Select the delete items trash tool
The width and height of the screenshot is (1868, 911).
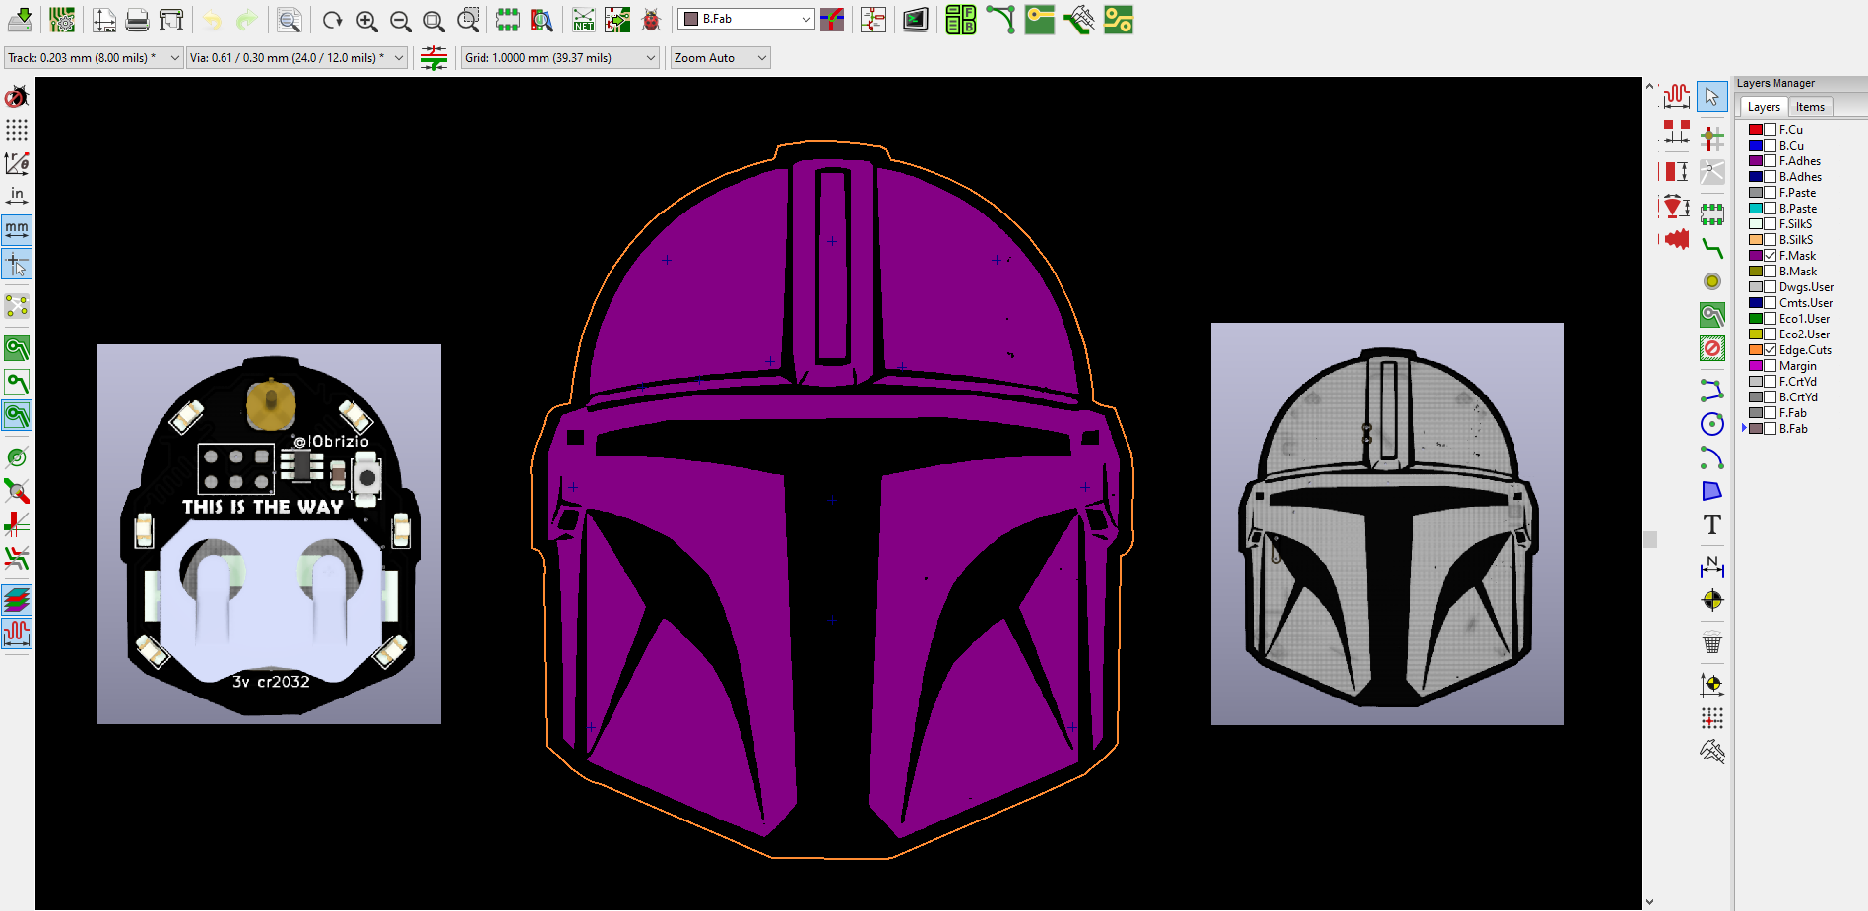(1712, 642)
